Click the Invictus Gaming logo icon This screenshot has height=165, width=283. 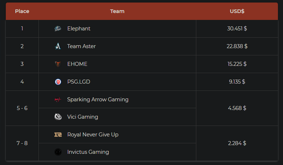pyautogui.click(x=58, y=152)
